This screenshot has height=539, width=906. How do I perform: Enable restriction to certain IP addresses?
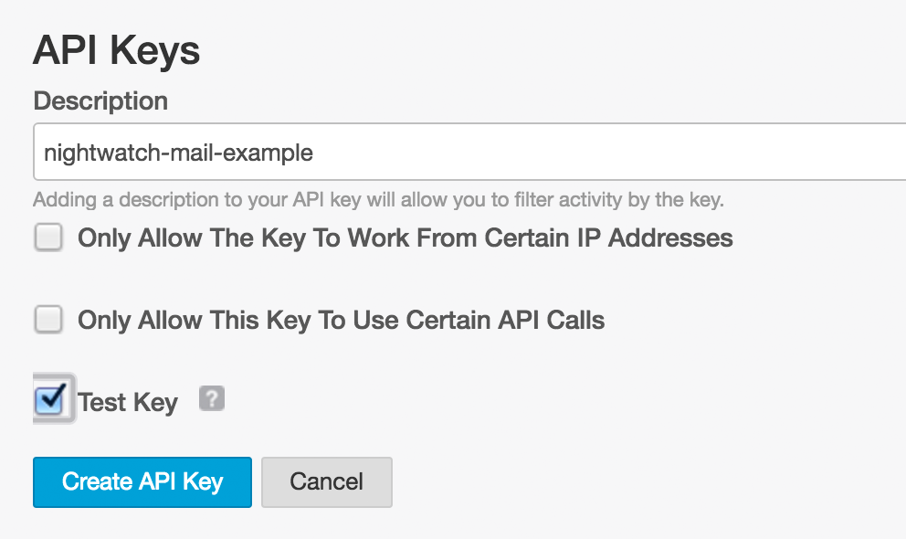pyautogui.click(x=48, y=238)
